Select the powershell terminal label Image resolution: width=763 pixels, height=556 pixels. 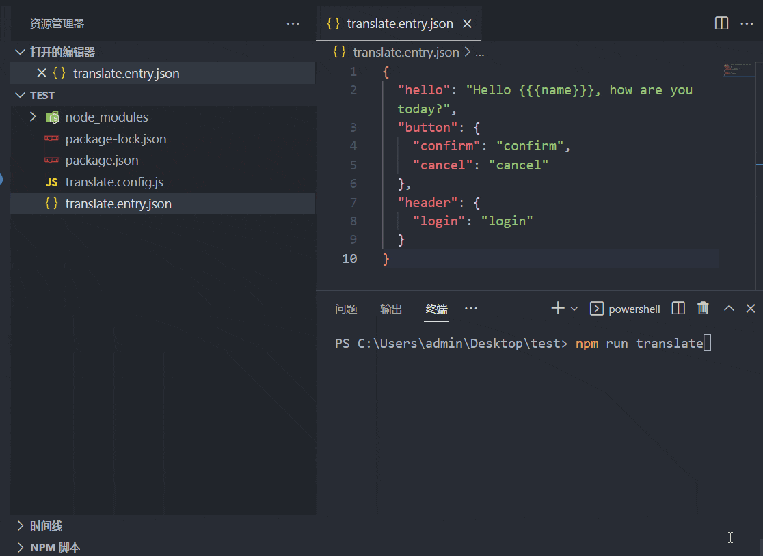coord(634,309)
